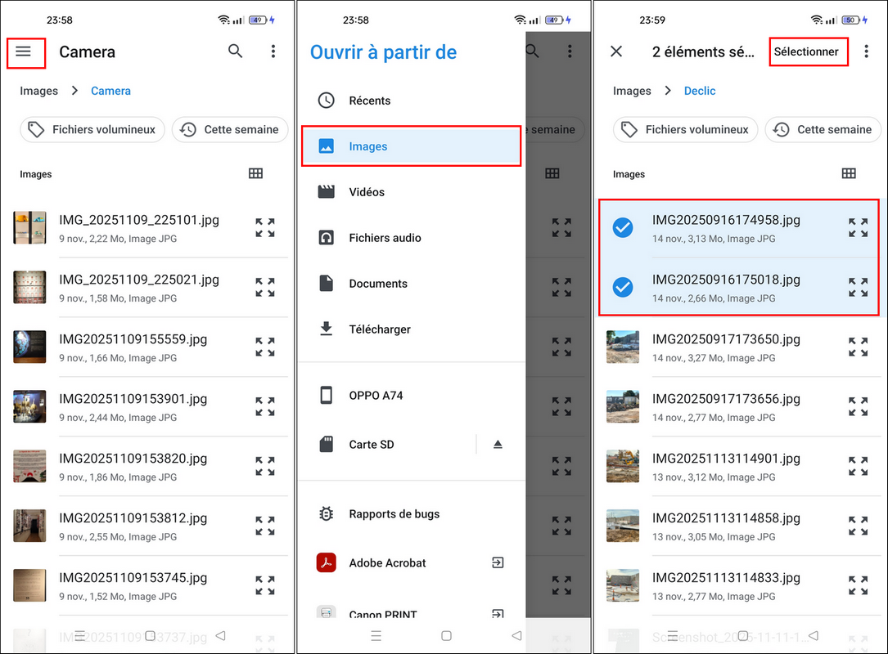Deselect the checked IMG20250916175018.jpg file
888x654 pixels.
[623, 288]
